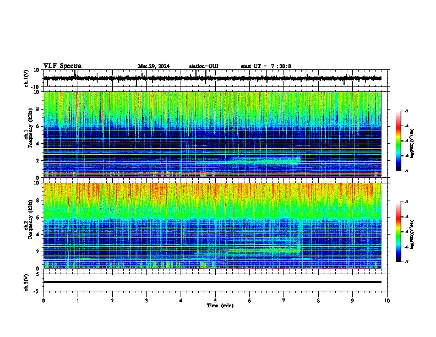Click time axis tick label 5
The height and width of the screenshot is (337, 436).
pos(215,301)
